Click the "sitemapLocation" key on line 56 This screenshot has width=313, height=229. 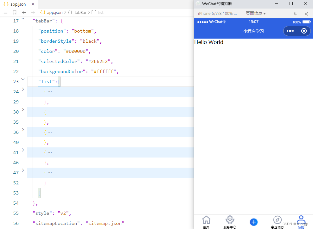coord(56,223)
